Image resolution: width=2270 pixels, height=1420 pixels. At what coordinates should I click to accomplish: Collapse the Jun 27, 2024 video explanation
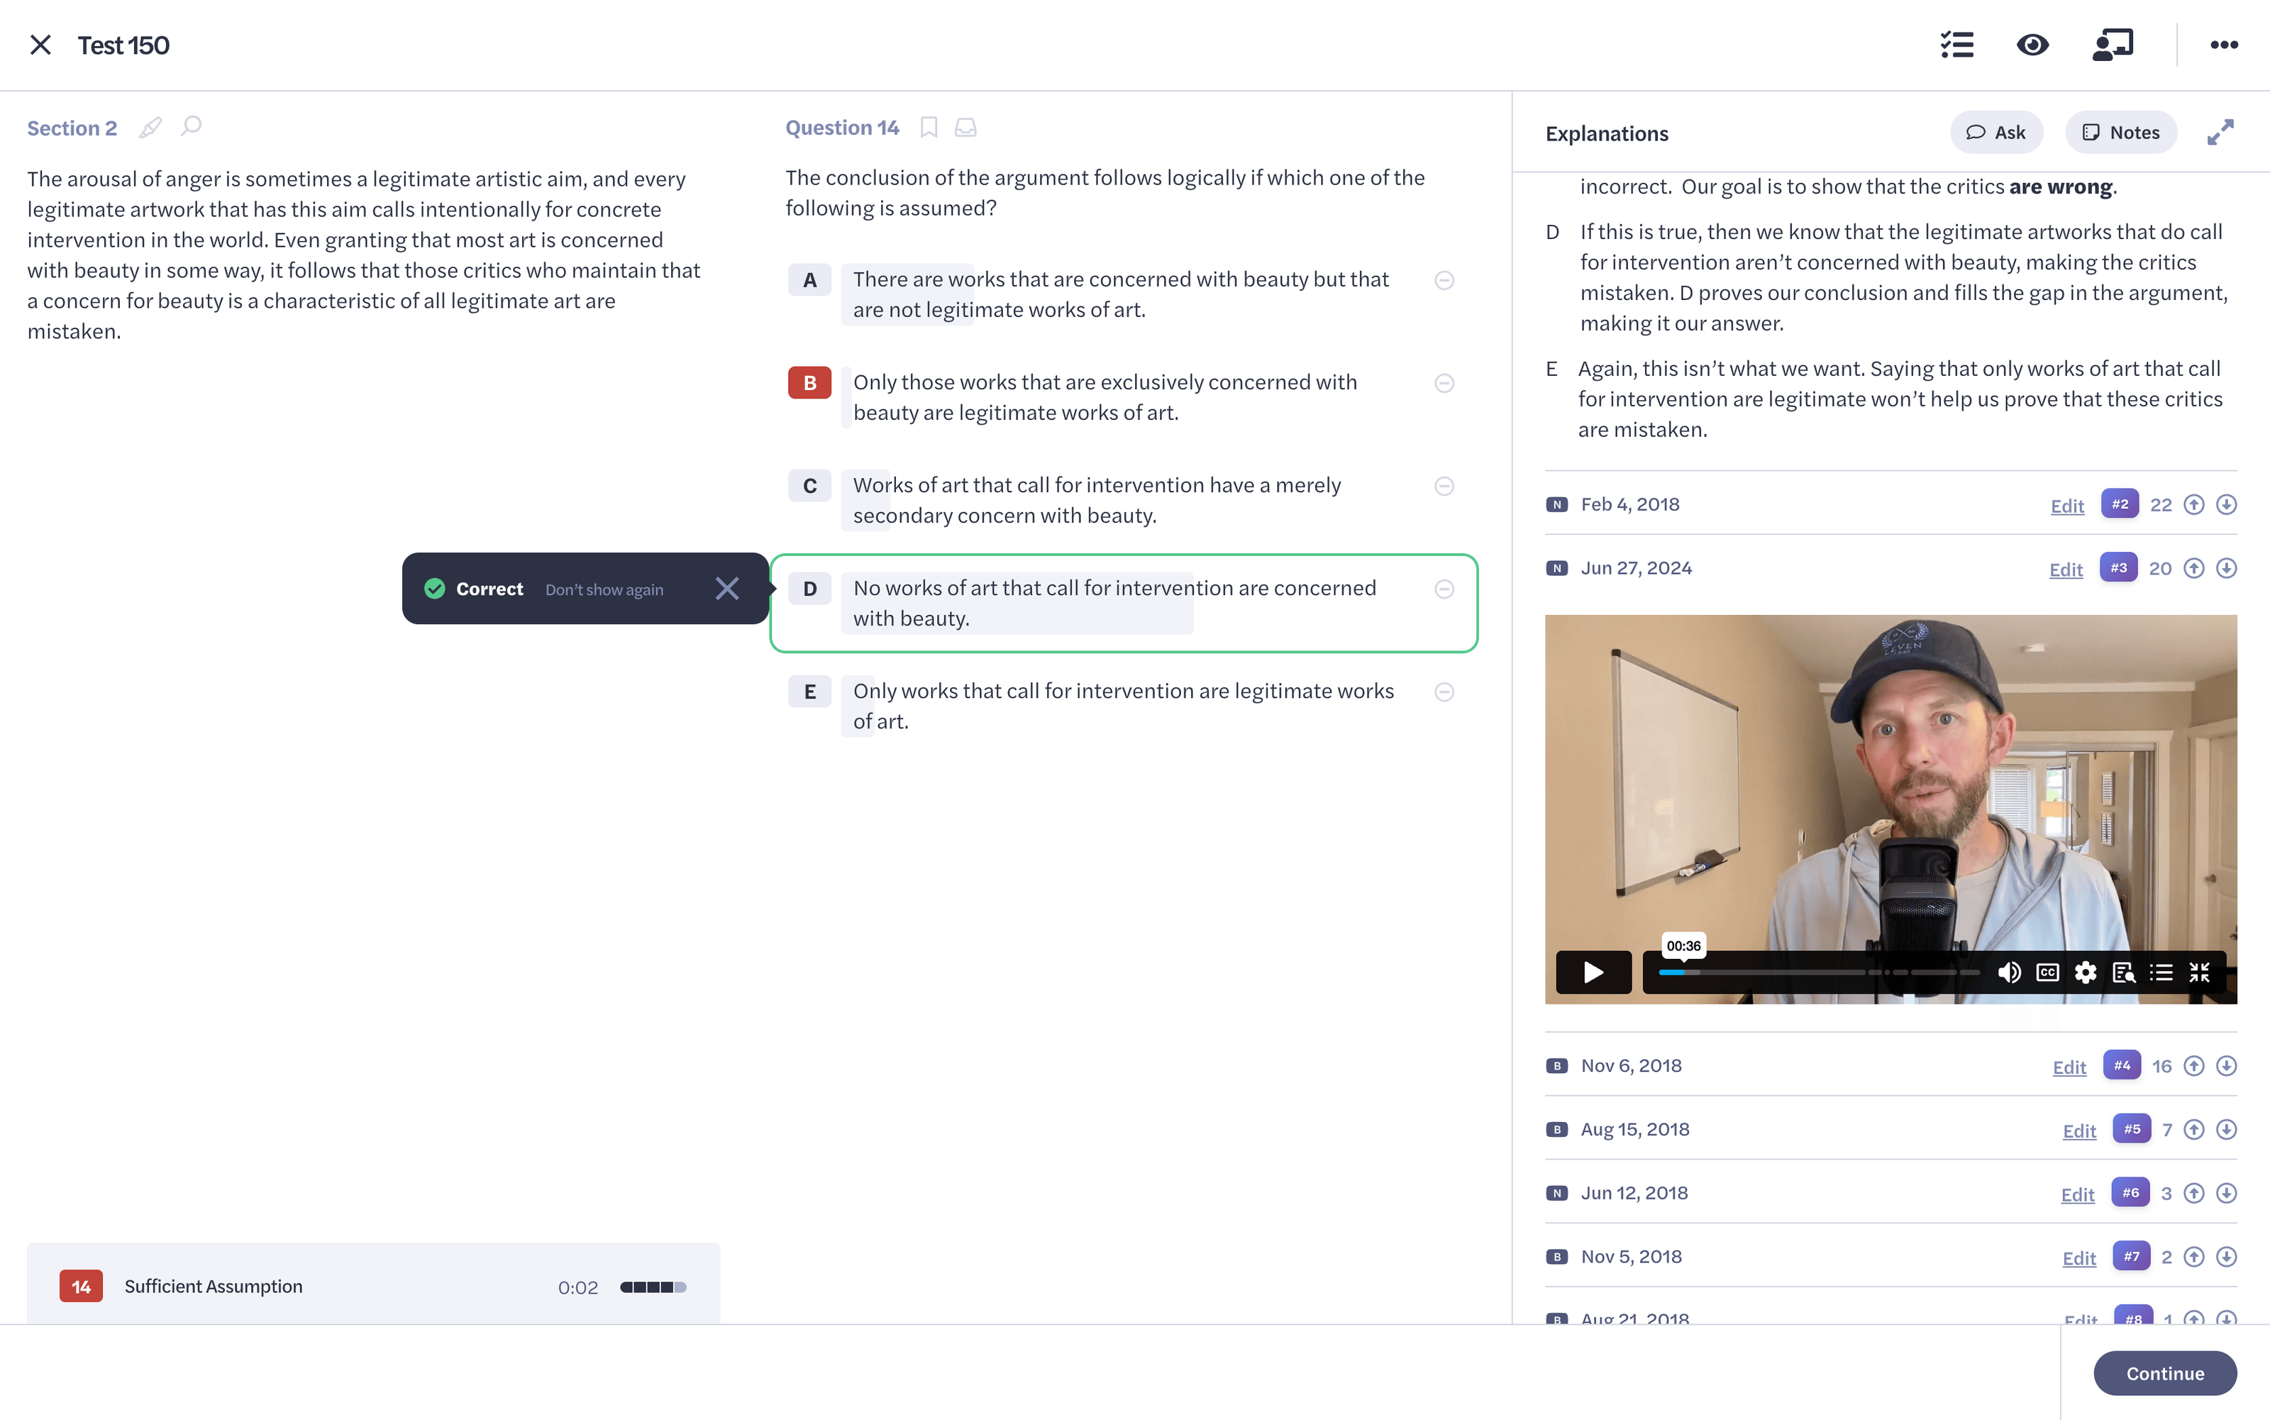point(1635,568)
